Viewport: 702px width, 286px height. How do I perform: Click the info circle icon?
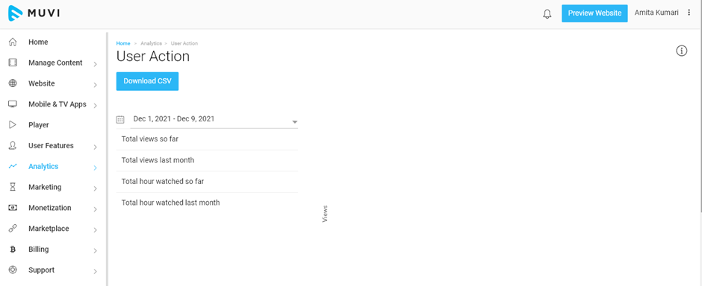pos(681,51)
